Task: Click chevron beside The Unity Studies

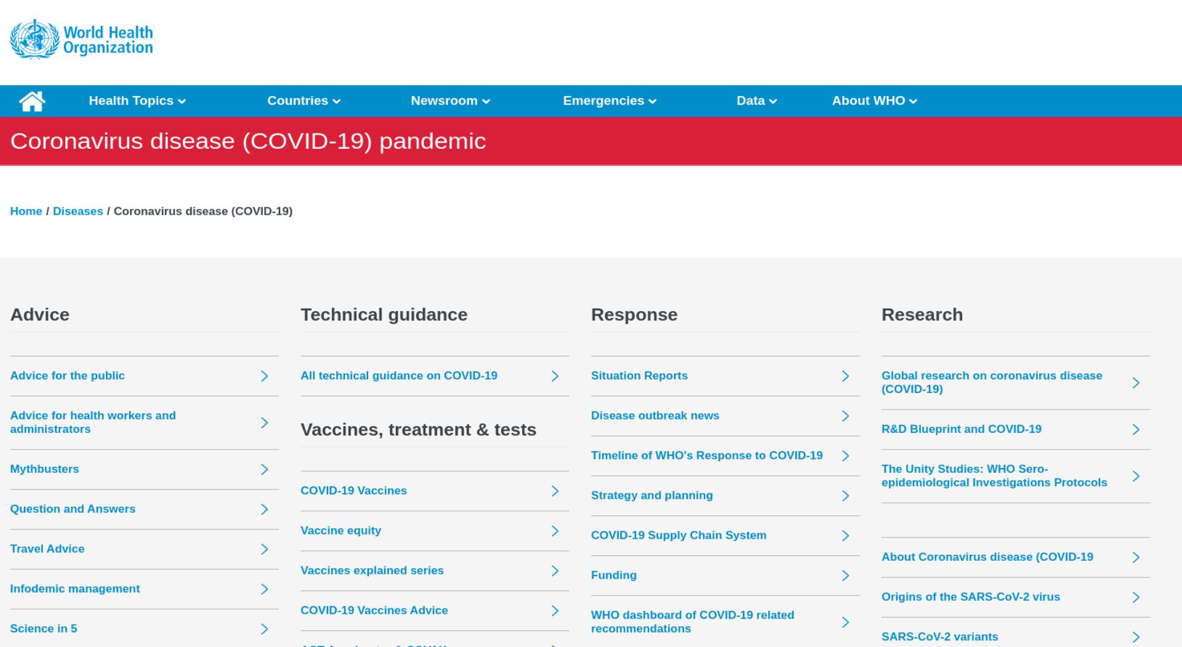Action: (1136, 476)
